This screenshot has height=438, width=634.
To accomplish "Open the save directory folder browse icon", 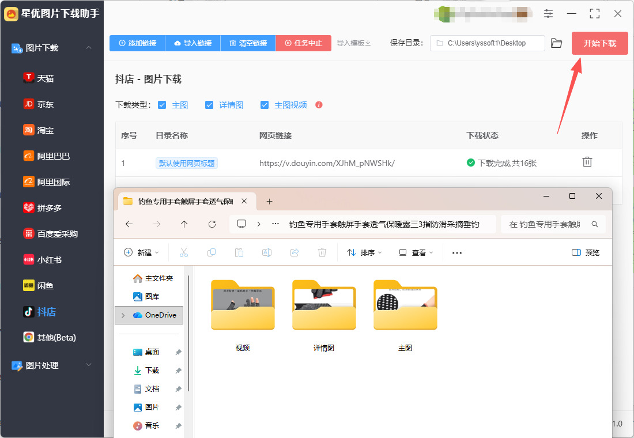I will pos(556,43).
